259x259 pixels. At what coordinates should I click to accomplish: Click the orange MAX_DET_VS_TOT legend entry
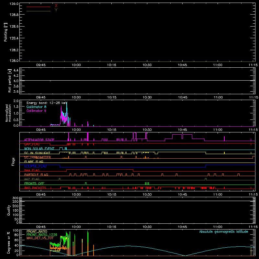coord(40,238)
